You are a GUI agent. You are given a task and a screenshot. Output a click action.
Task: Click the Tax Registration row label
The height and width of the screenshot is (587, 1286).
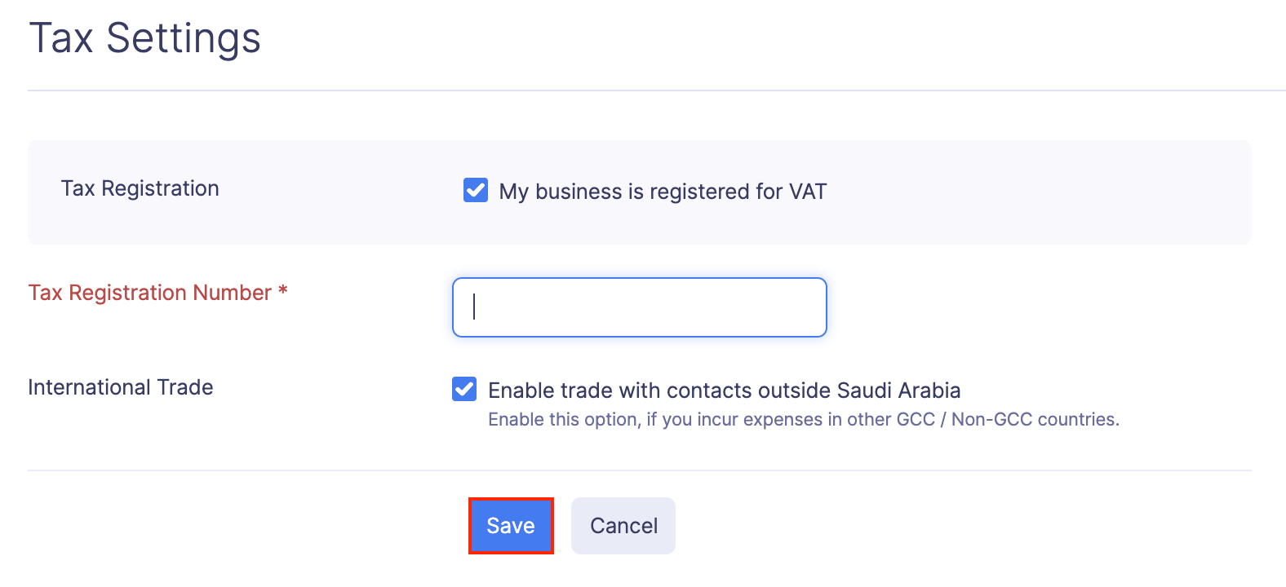140,188
